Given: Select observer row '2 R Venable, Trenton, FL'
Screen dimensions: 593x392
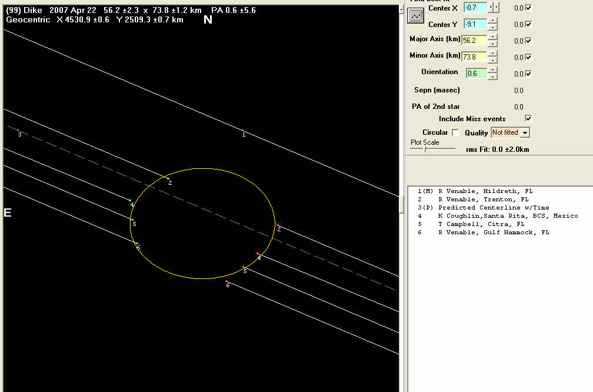Looking at the screenshot, I should click(x=473, y=200).
